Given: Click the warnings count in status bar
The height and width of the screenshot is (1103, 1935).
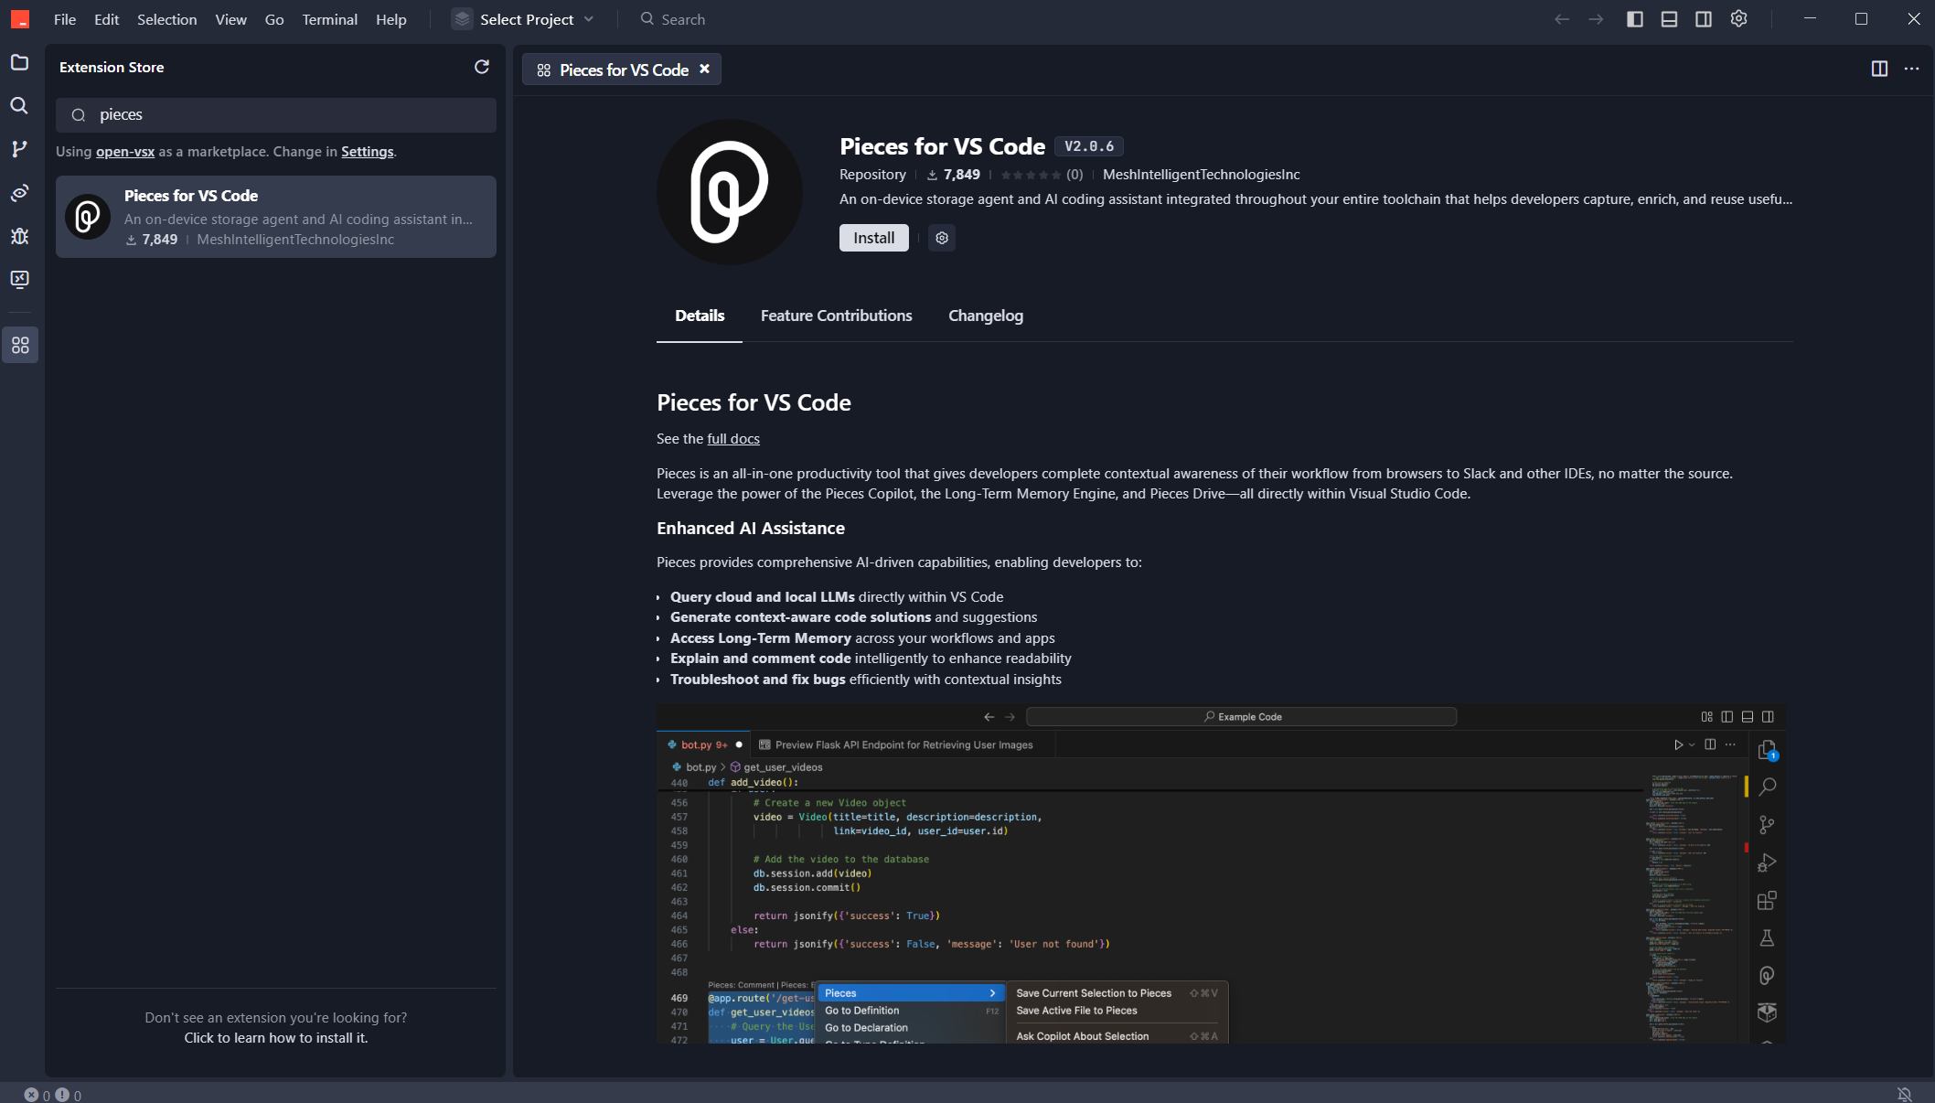Looking at the screenshot, I should (x=69, y=1095).
